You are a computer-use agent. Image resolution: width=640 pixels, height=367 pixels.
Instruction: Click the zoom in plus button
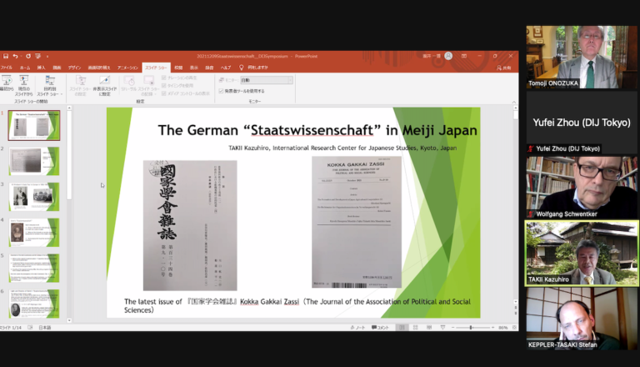492,327
